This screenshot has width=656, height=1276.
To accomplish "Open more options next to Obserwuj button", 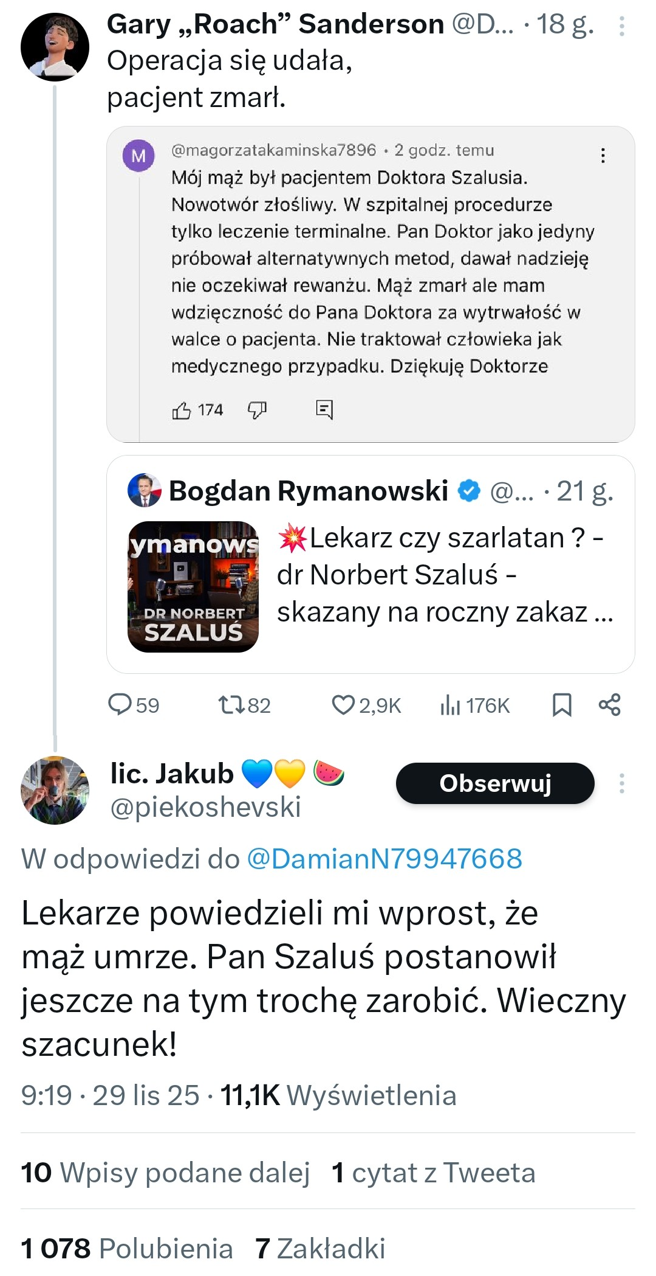I will pyautogui.click(x=621, y=783).
